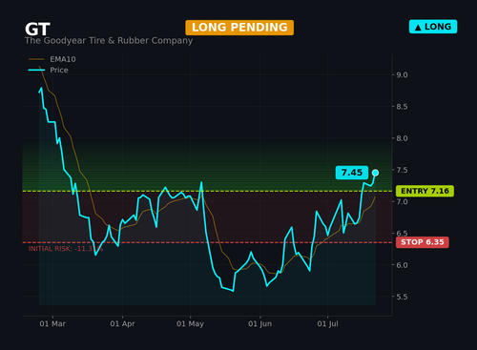Click the 5.5 price axis value
This screenshot has width=477, height=350.
tap(402, 297)
